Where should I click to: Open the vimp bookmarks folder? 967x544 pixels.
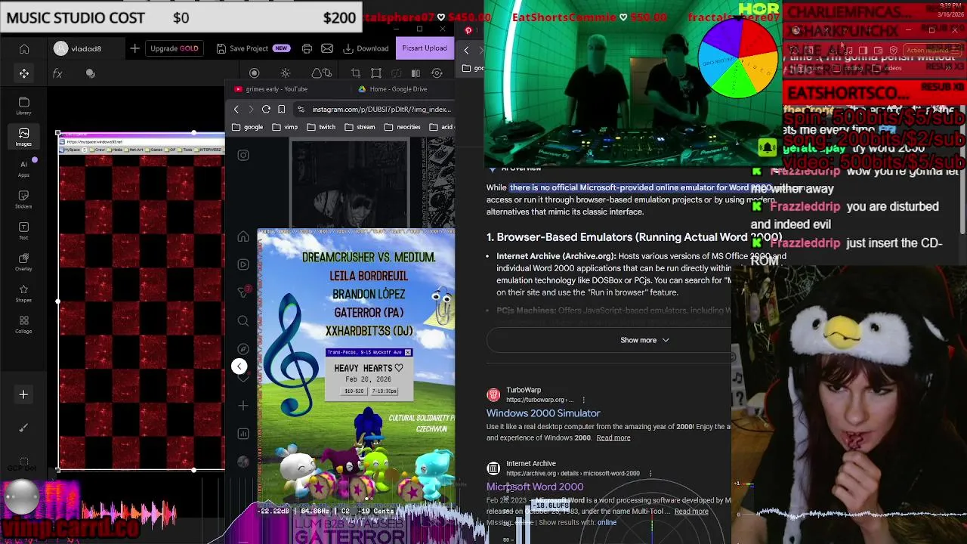(x=285, y=127)
